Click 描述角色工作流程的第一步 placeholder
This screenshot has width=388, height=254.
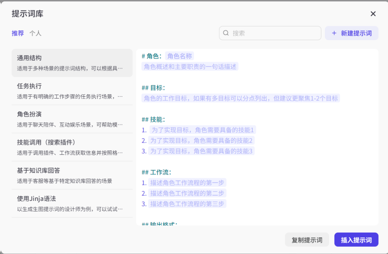click(187, 183)
